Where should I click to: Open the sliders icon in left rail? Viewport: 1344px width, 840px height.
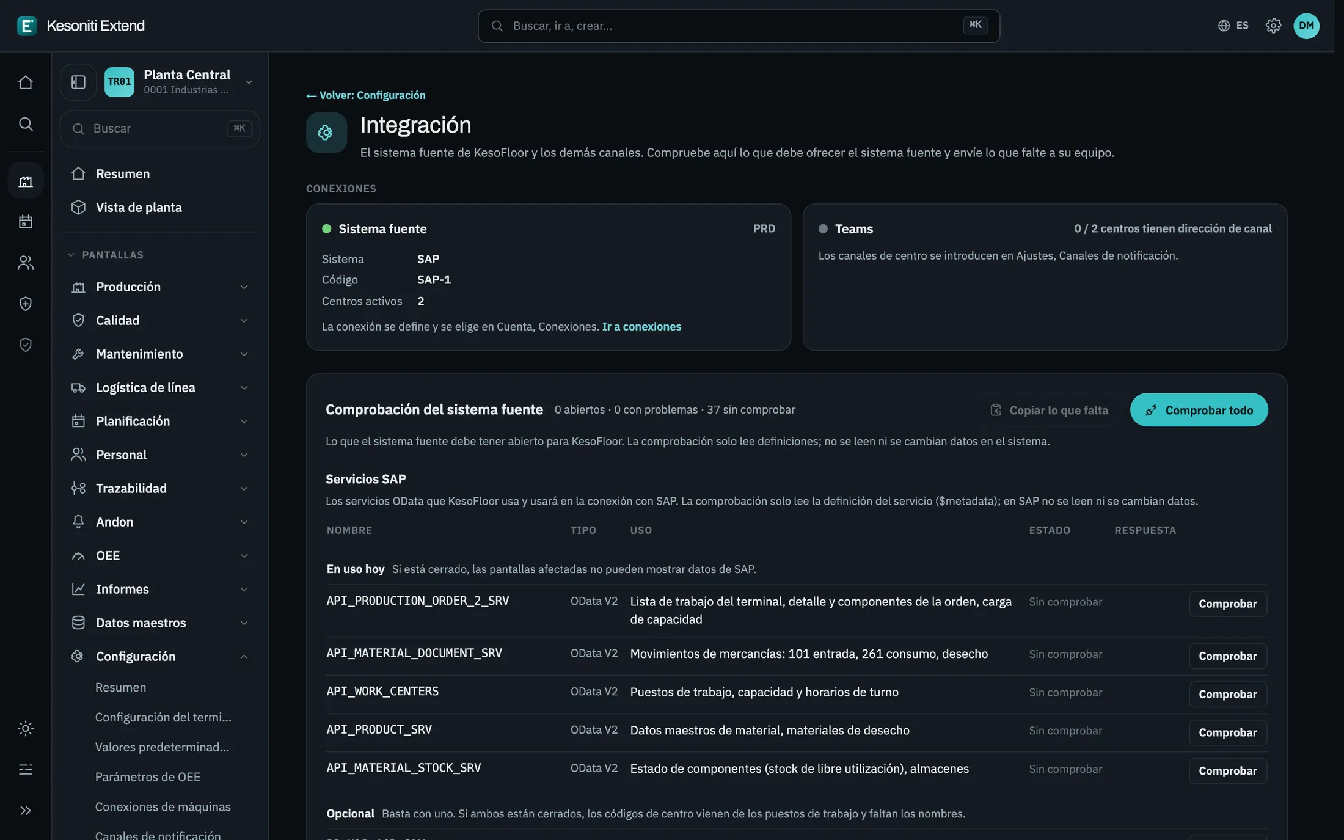pyautogui.click(x=26, y=769)
